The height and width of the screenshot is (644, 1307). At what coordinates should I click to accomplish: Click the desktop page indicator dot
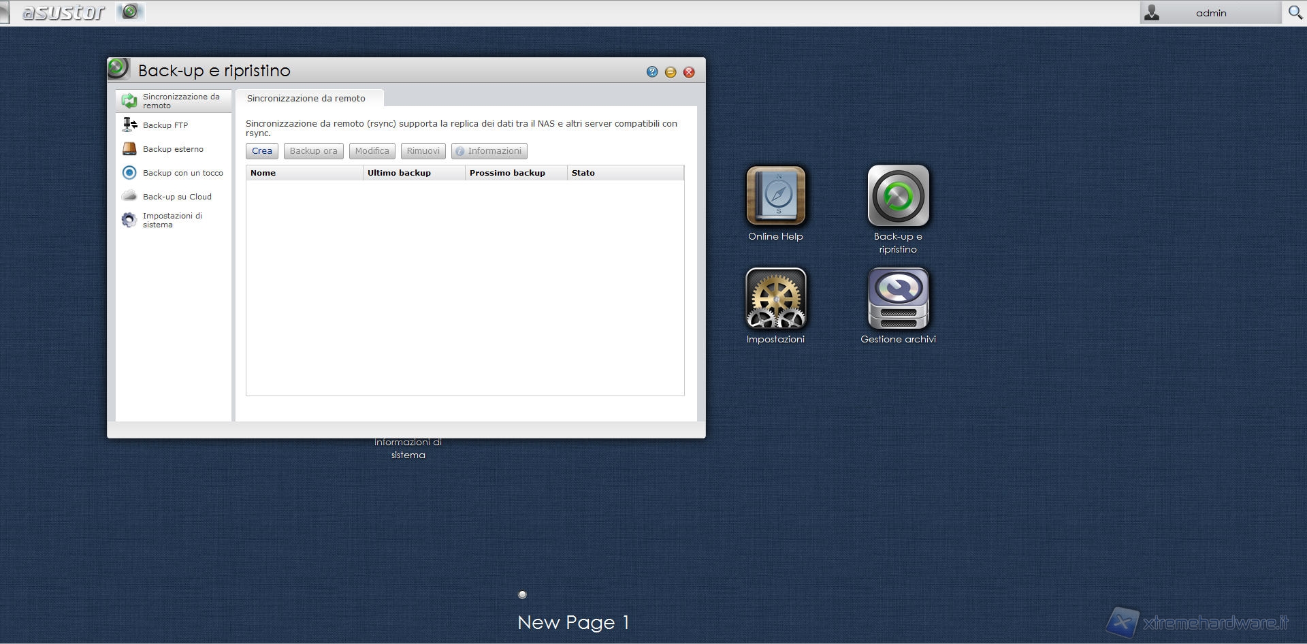point(522,594)
